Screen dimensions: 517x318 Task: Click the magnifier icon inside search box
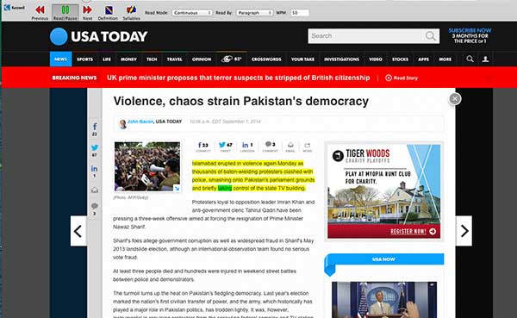pos(430,36)
